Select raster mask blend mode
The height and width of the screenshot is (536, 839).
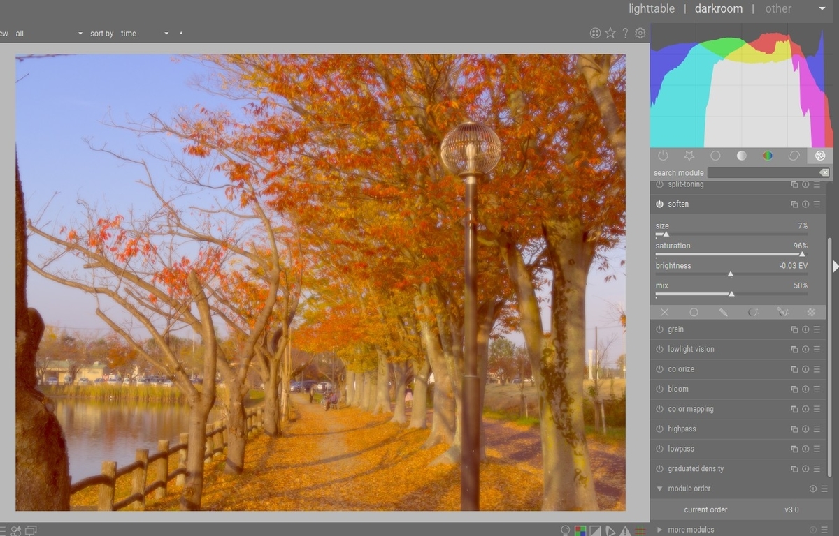click(811, 312)
